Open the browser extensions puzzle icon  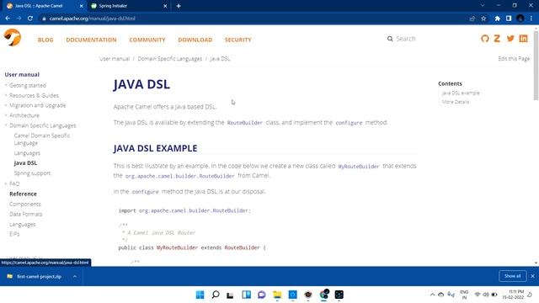click(x=497, y=19)
